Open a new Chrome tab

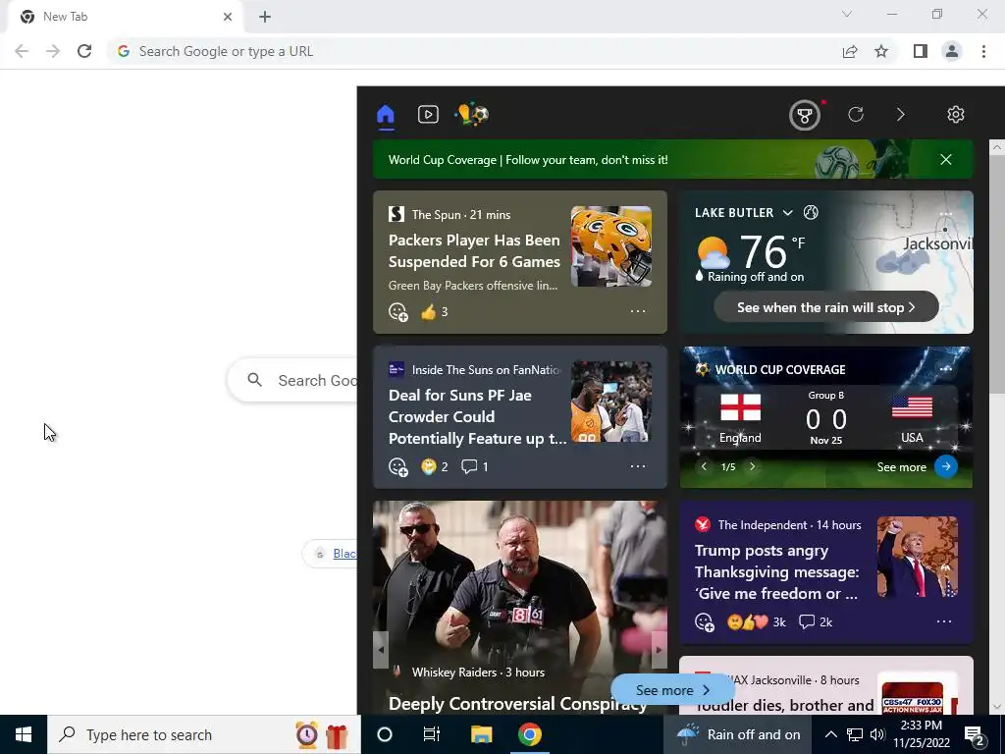[x=265, y=17]
